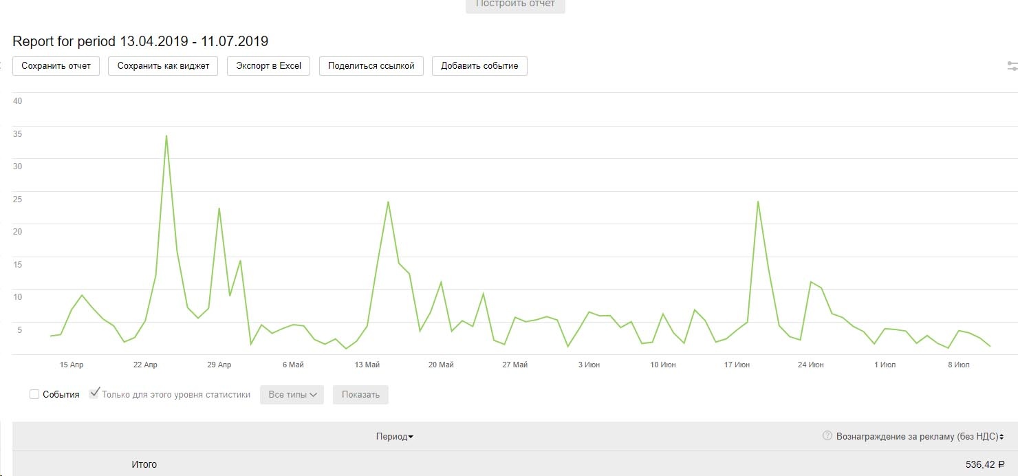
Task: Sort by the Период column header
Action: click(394, 437)
